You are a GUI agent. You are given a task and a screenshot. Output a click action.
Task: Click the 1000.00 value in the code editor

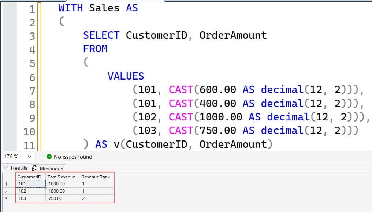pos(221,117)
